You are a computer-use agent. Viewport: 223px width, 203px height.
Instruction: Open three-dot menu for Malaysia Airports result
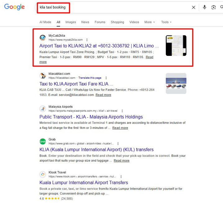pyautogui.click(x=122, y=111)
